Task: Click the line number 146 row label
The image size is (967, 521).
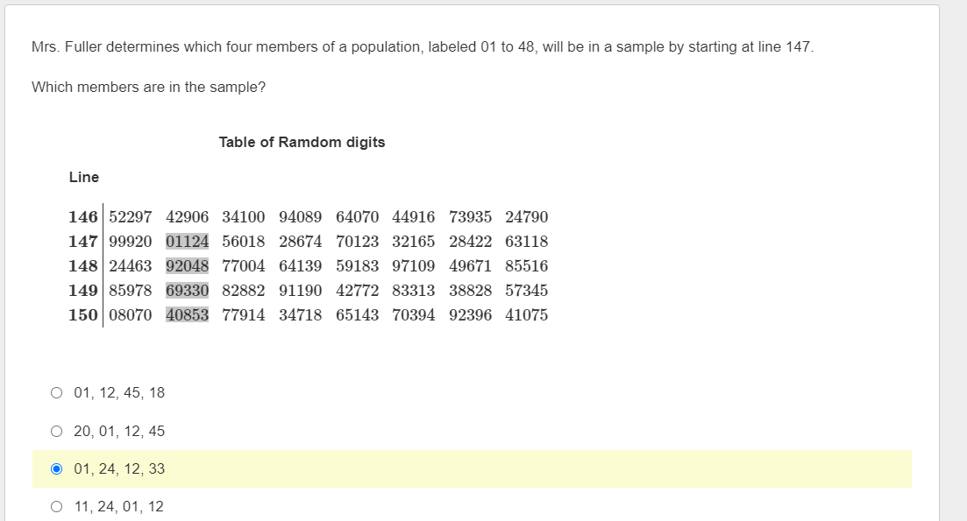Action: tap(82, 217)
